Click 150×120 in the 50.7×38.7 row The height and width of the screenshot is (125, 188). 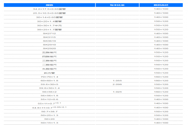click(161, 112)
